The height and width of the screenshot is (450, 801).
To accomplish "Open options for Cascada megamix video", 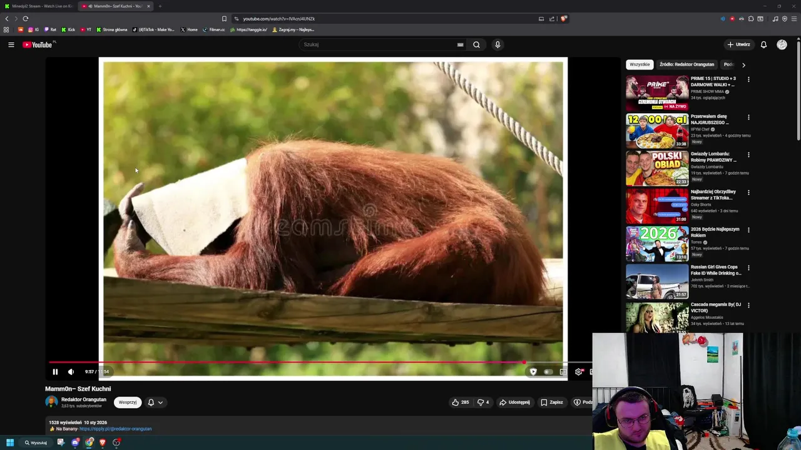I will click(748, 305).
